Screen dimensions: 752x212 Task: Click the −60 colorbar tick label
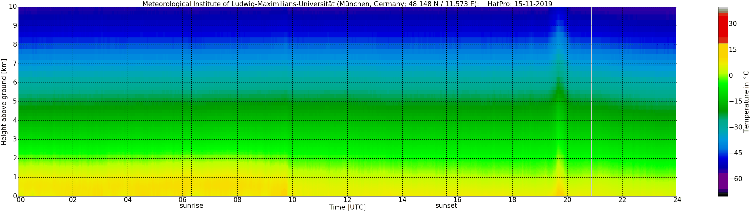coord(735,179)
